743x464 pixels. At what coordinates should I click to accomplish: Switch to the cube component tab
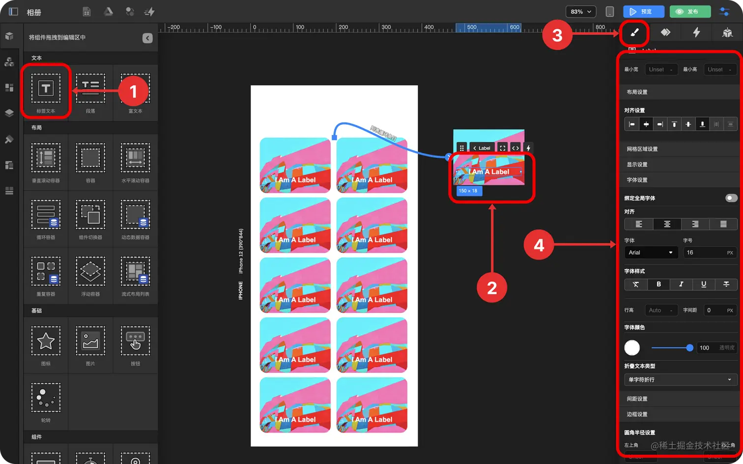(x=727, y=32)
